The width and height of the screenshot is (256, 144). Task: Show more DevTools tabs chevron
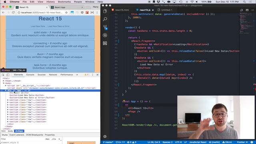[x=77, y=75]
